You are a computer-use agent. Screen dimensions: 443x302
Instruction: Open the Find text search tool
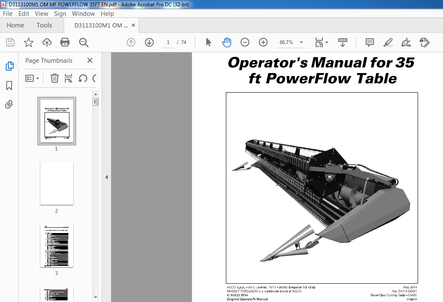pos(84,42)
